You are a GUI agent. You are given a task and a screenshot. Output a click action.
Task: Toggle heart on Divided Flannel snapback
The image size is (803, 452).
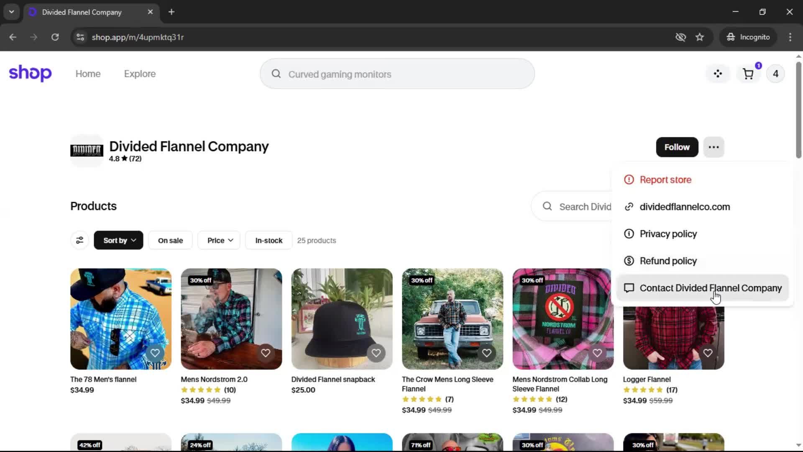376,353
